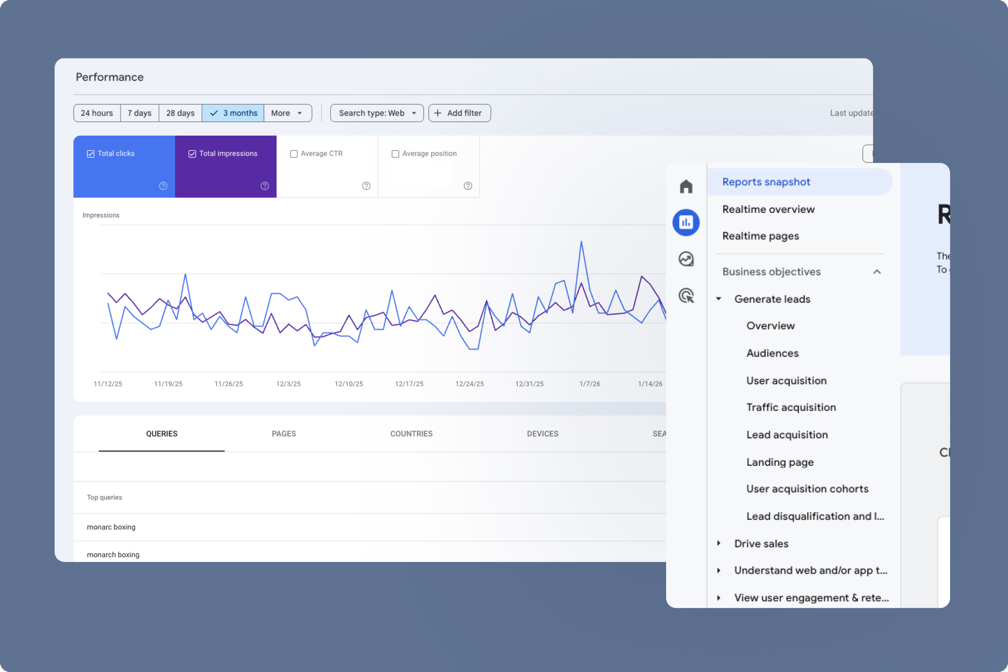Click the help icon on the Total clicks card
The height and width of the screenshot is (672, 1008).
[x=163, y=186]
